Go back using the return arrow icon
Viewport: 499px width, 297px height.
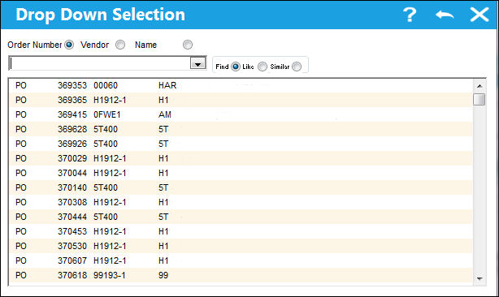[445, 15]
